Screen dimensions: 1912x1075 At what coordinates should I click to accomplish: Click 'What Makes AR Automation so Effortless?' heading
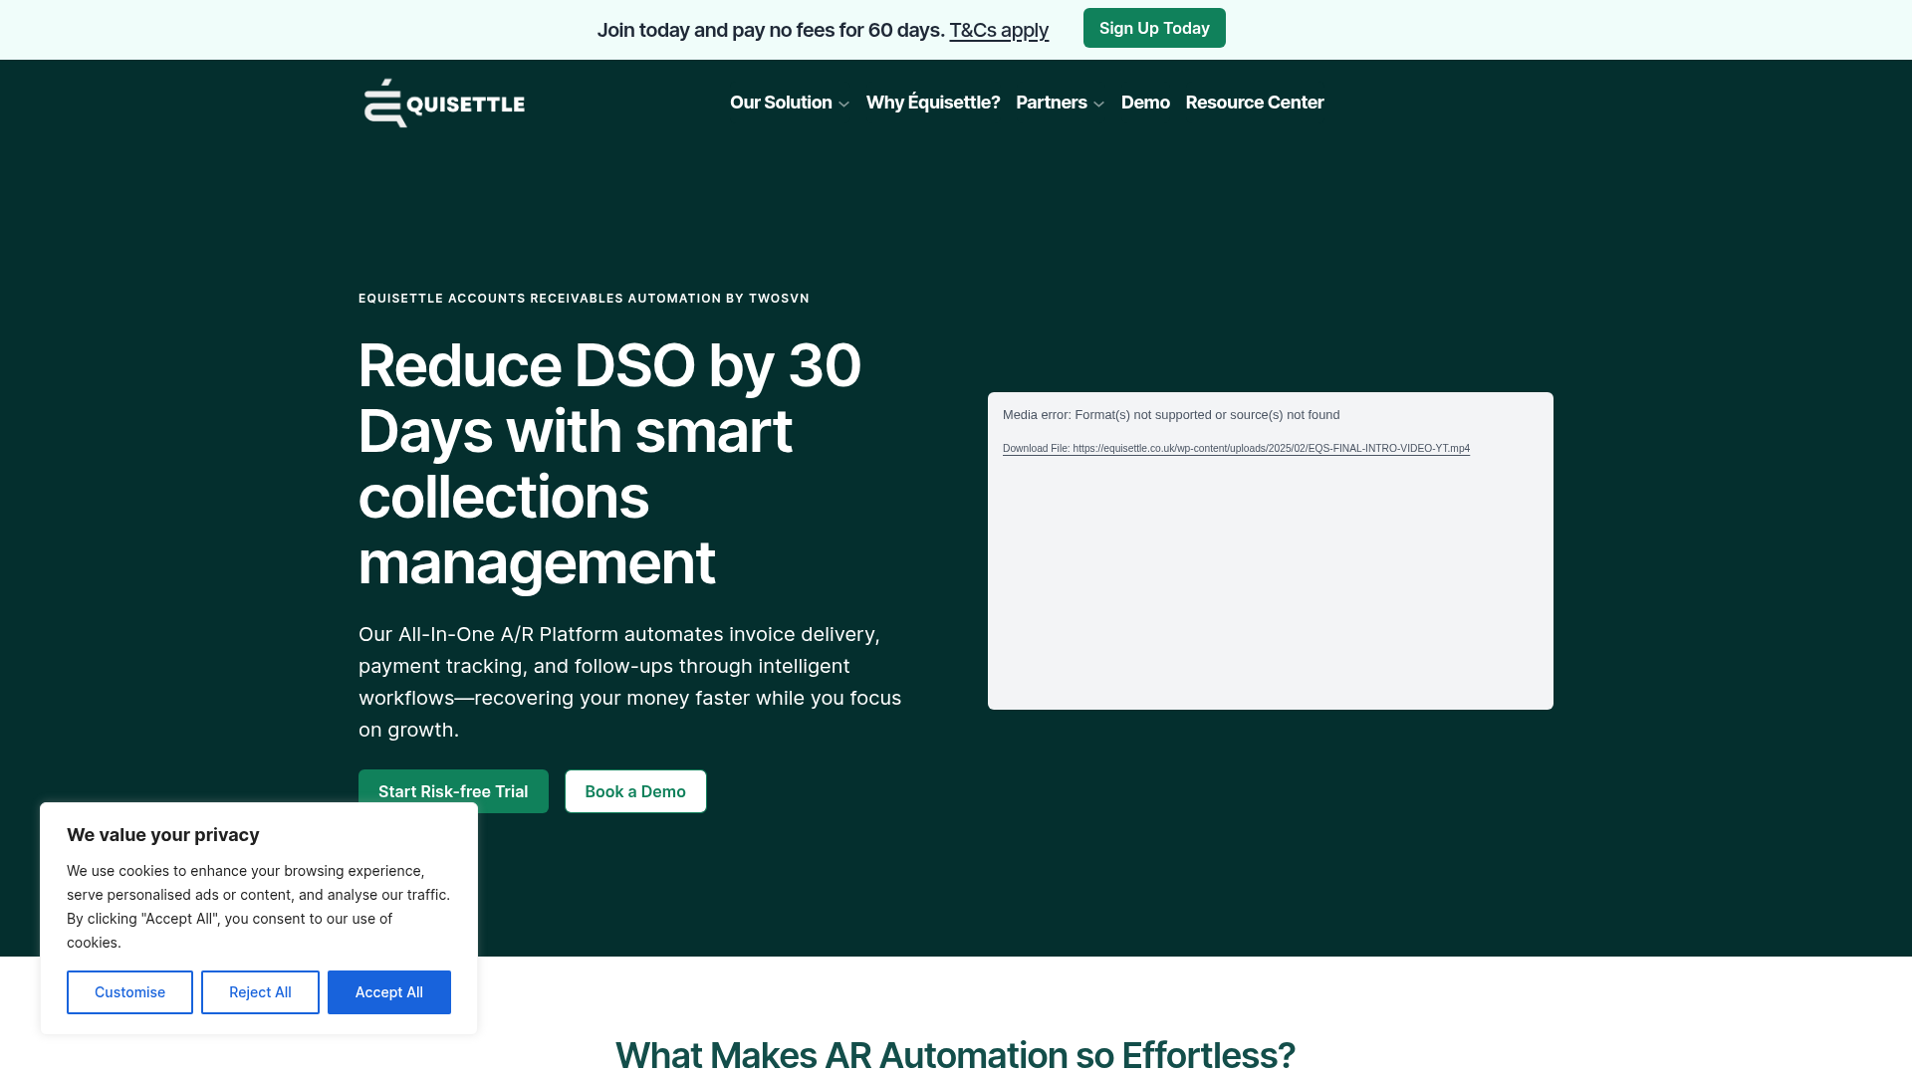click(955, 1055)
